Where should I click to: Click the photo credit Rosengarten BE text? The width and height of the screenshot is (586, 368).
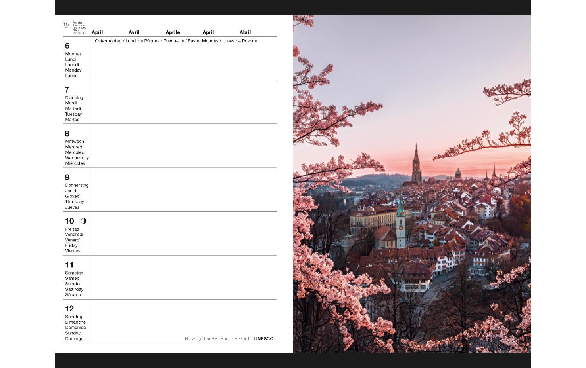point(200,339)
